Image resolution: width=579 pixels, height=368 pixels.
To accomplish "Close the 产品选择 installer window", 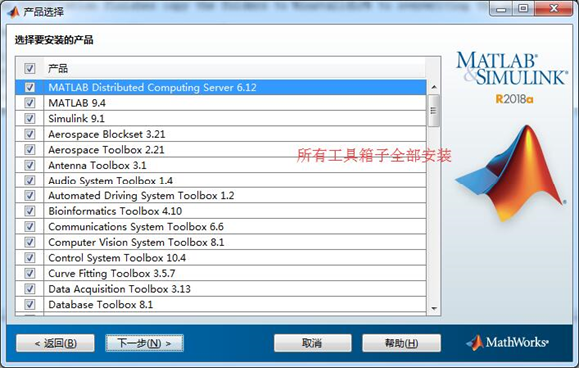I will [x=553, y=9].
